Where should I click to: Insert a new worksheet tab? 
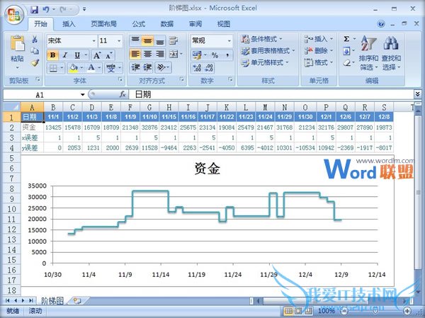coord(77,301)
